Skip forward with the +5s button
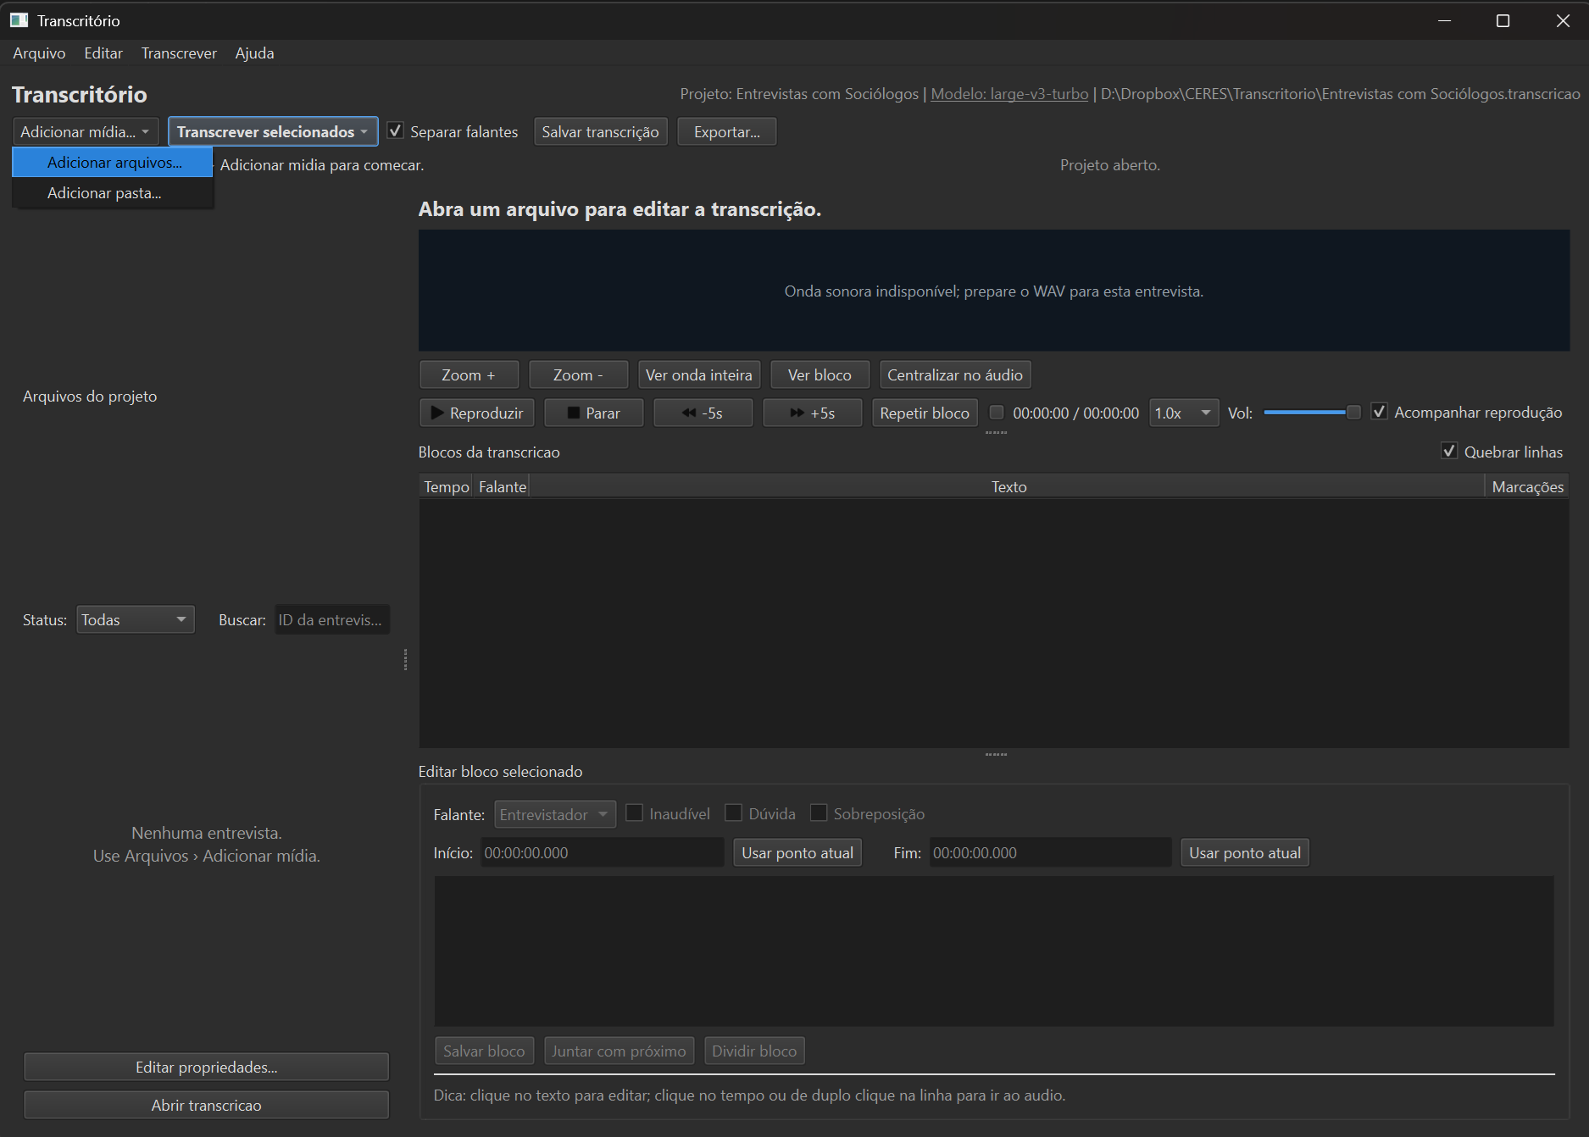 point(812,413)
